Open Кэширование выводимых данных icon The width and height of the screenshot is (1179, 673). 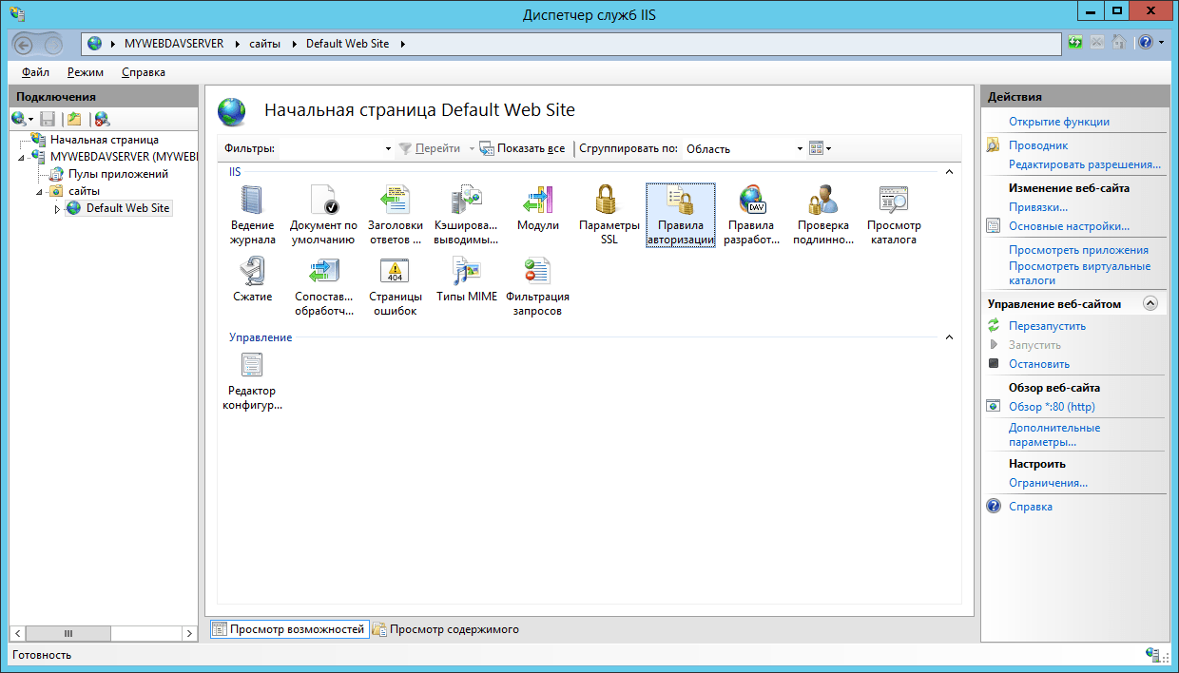click(466, 216)
